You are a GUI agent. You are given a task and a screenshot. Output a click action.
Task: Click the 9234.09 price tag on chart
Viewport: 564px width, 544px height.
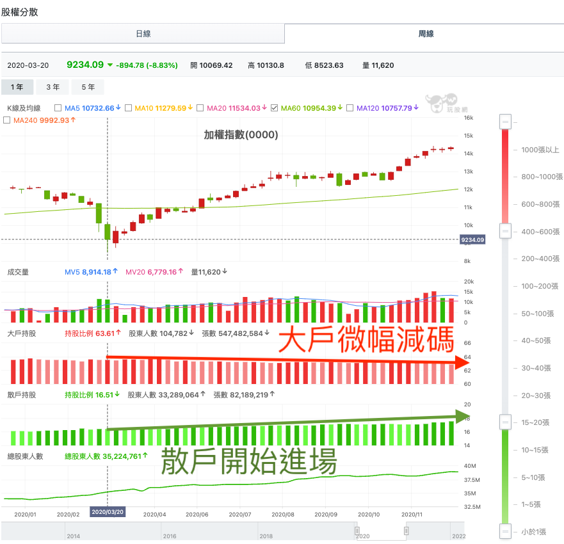(472, 240)
